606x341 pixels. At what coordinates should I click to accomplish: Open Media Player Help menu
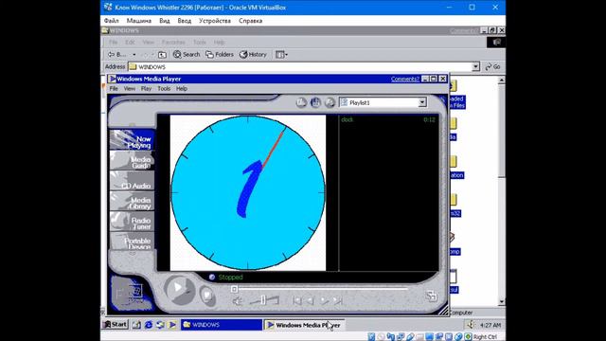[x=182, y=88]
